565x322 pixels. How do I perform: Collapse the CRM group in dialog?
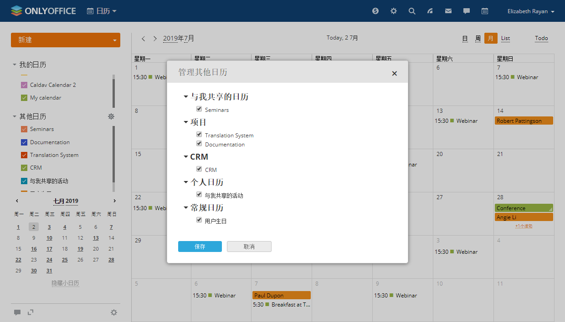coord(186,157)
